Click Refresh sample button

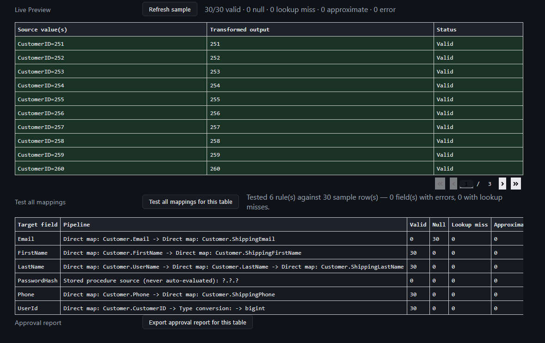pos(170,9)
